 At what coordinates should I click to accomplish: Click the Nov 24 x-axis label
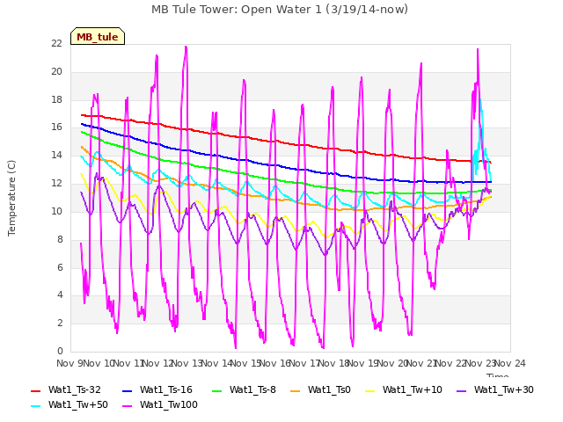pyautogui.click(x=510, y=363)
